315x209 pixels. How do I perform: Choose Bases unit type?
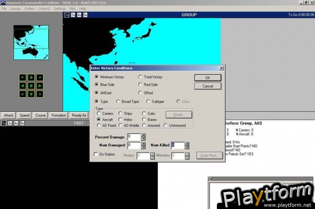tap(149, 119)
